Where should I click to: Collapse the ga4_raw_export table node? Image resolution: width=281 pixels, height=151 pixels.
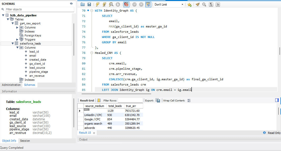point(13,23)
